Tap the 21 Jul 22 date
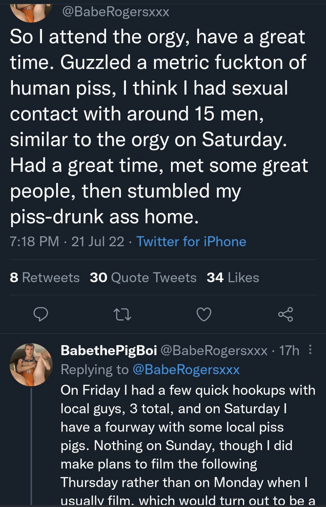Viewport: 326px width, 507px height. pos(98,242)
